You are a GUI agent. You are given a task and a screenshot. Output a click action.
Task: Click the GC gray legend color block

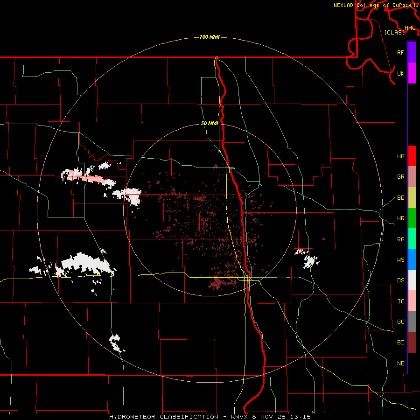(x=412, y=322)
